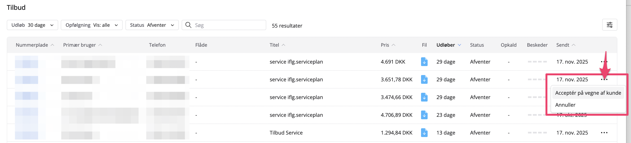Download the file for the 4.706,89 DKK offer

(424, 115)
